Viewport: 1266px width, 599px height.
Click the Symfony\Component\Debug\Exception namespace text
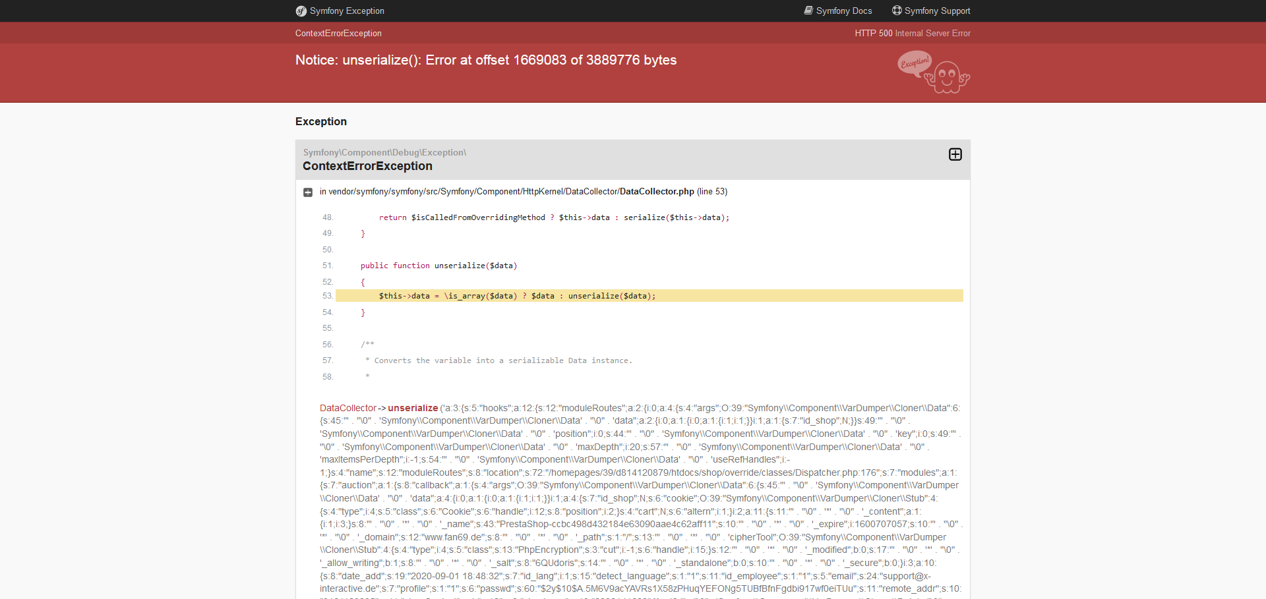[384, 152]
